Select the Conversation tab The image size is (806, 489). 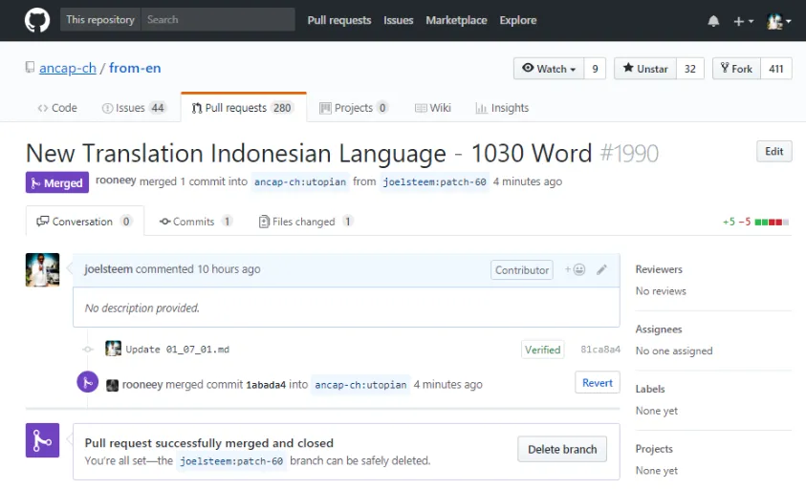pyautogui.click(x=85, y=222)
